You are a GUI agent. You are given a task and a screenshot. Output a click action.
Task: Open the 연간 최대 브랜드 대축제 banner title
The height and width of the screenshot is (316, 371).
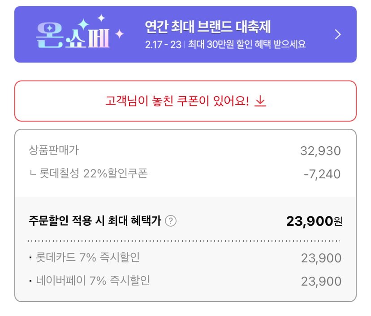point(208,27)
